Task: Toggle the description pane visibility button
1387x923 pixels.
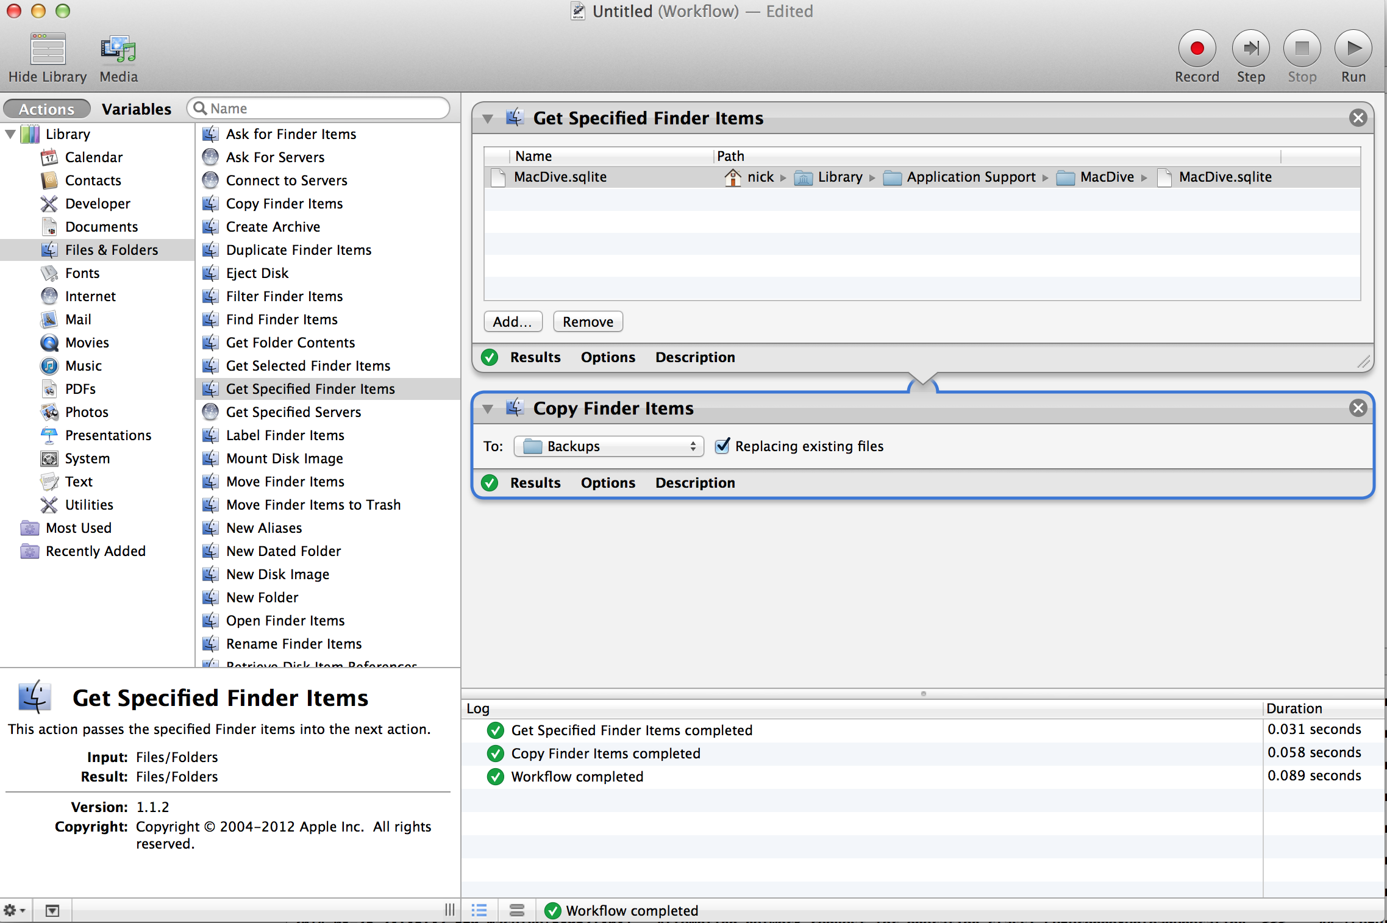Action: click(x=52, y=910)
